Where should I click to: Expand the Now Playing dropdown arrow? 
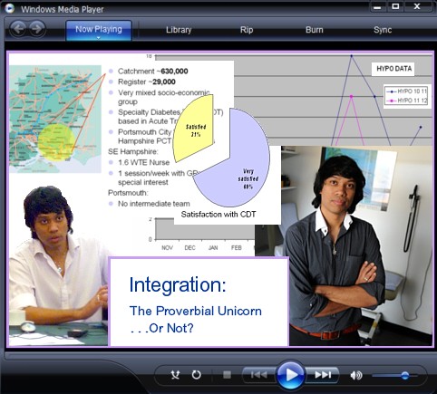[99, 38]
